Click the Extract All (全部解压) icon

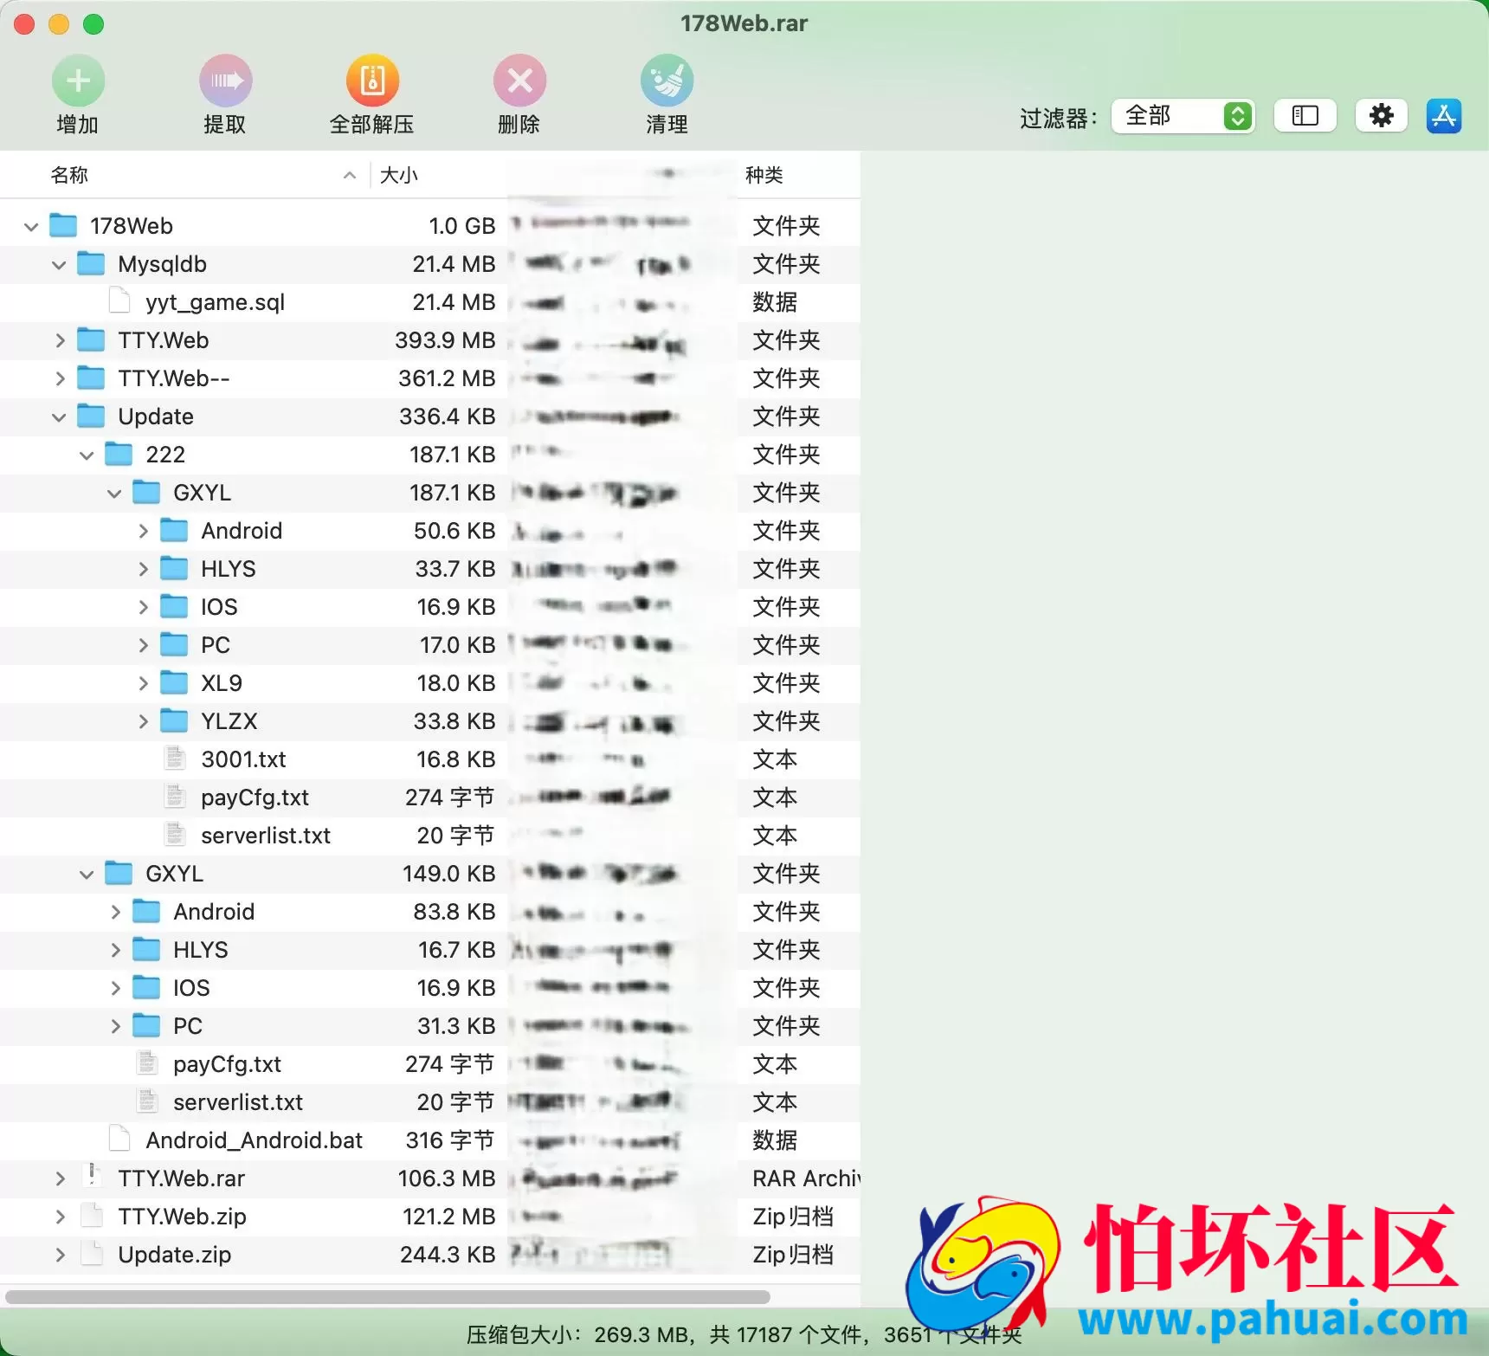click(372, 81)
